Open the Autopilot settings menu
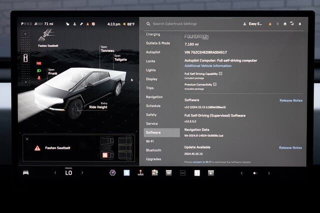This screenshot has height=213, width=320. pos(153,52)
